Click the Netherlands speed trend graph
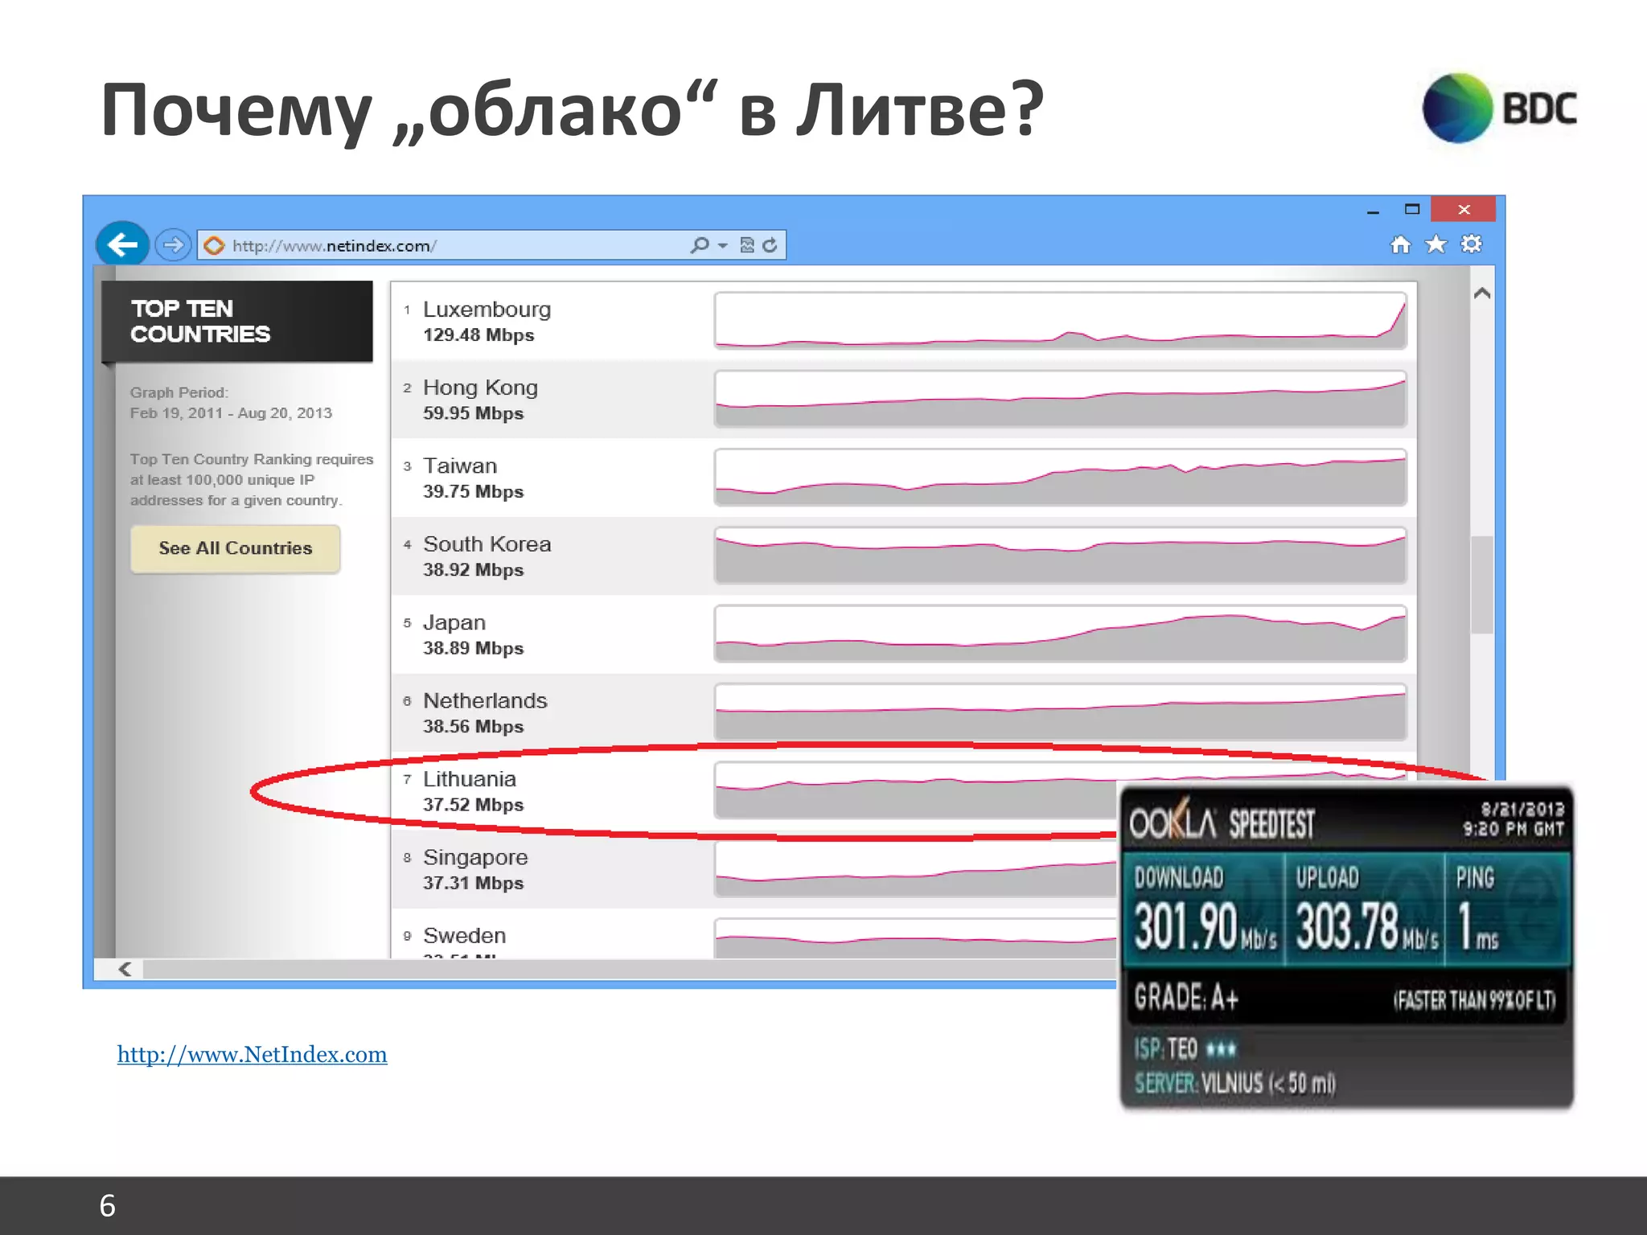 pos(1060,712)
